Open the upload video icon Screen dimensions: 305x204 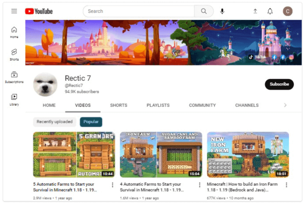pyautogui.click(x=255, y=11)
